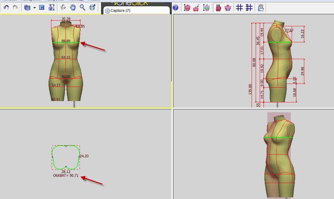This screenshot has height=199, width=334.
Task: Click the mannequin with curved arrow icon
Action: 196,8
